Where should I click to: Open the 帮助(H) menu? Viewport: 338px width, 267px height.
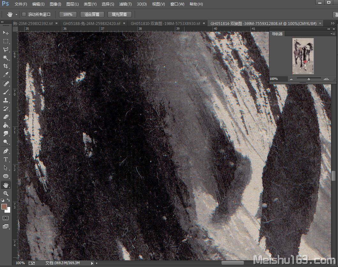pyautogui.click(x=196, y=4)
